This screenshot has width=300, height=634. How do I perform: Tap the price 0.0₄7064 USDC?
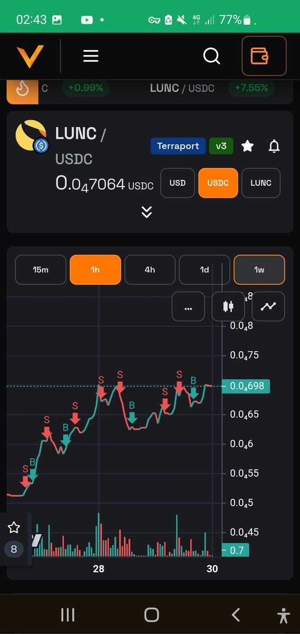click(105, 184)
